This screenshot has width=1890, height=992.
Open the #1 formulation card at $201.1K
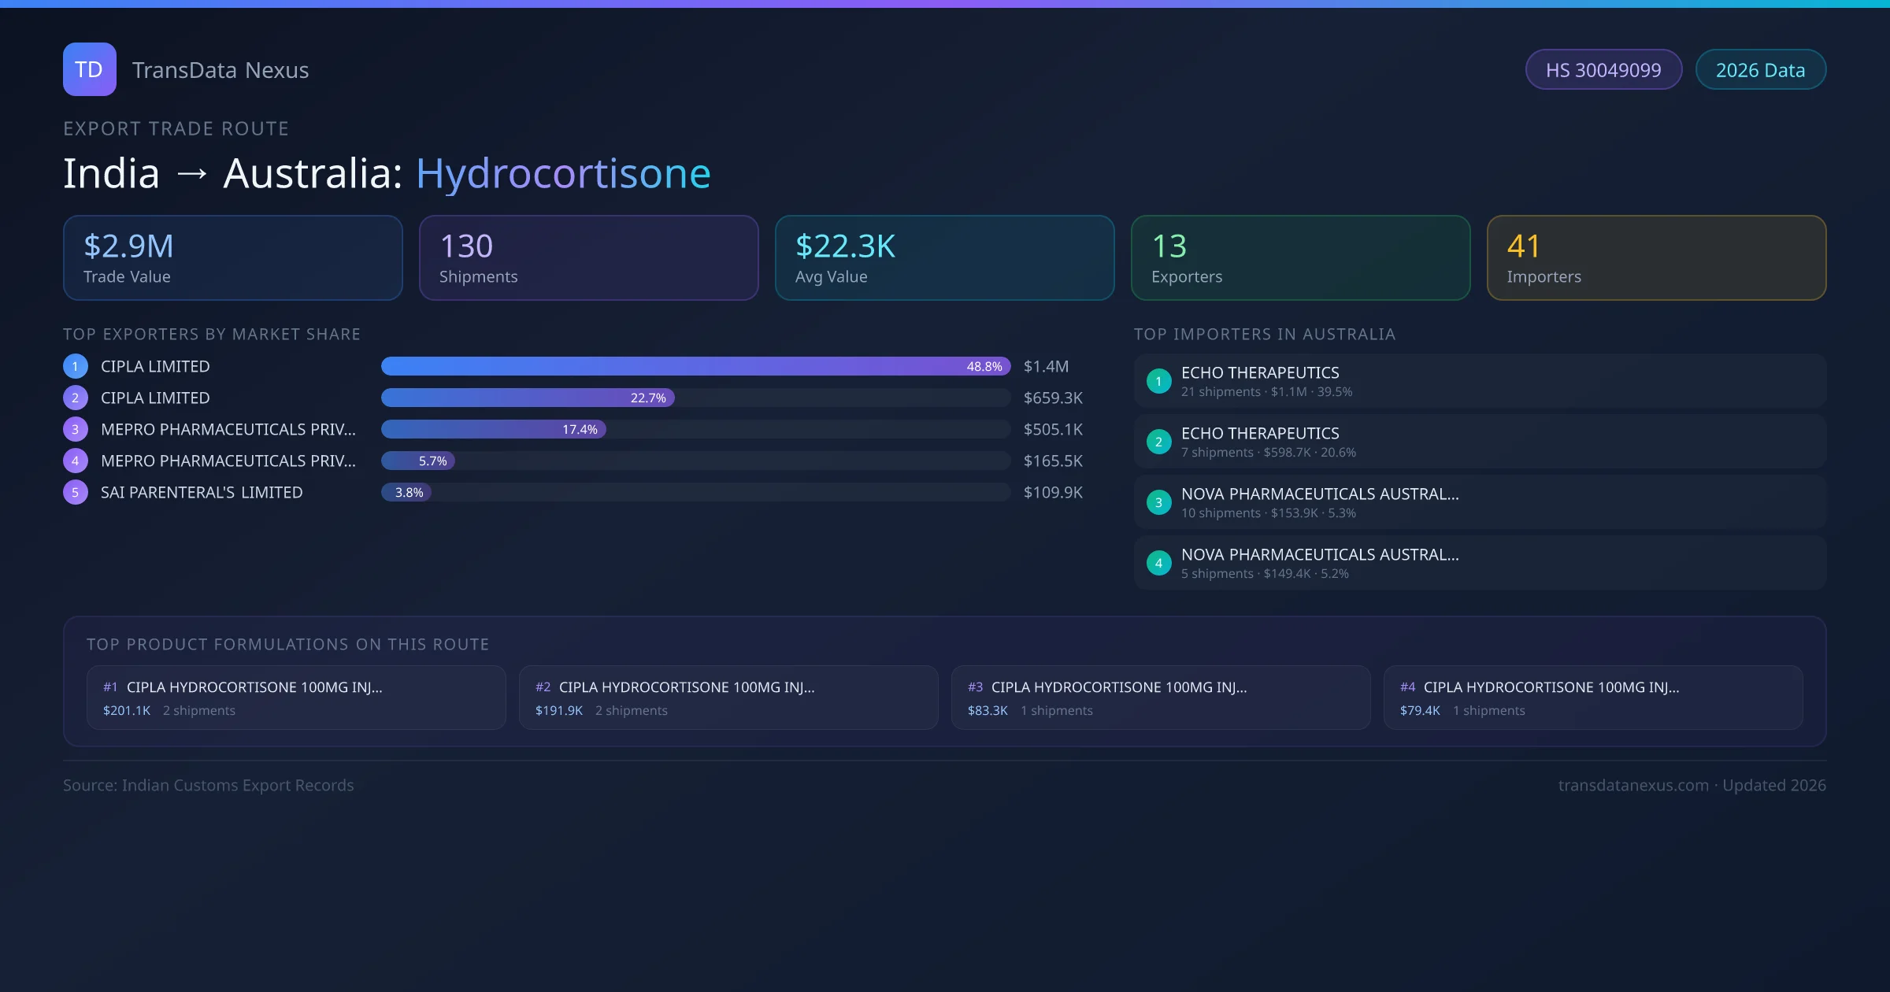[296, 698]
